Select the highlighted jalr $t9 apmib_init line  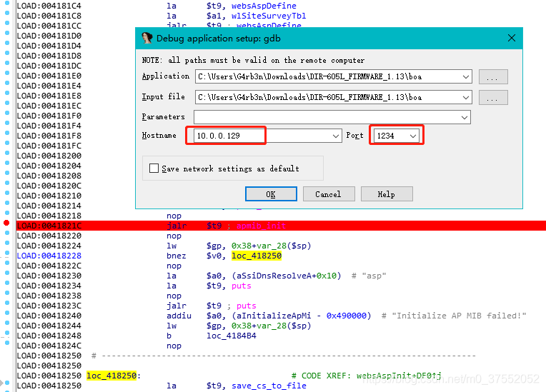click(281, 226)
